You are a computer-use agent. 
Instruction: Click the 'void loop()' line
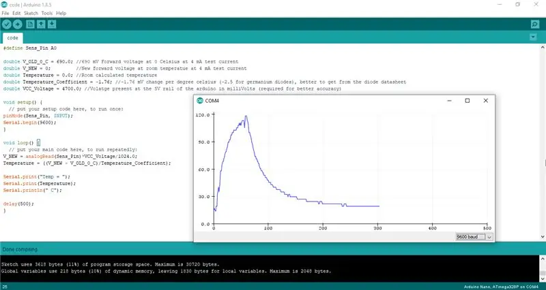[x=22, y=143]
